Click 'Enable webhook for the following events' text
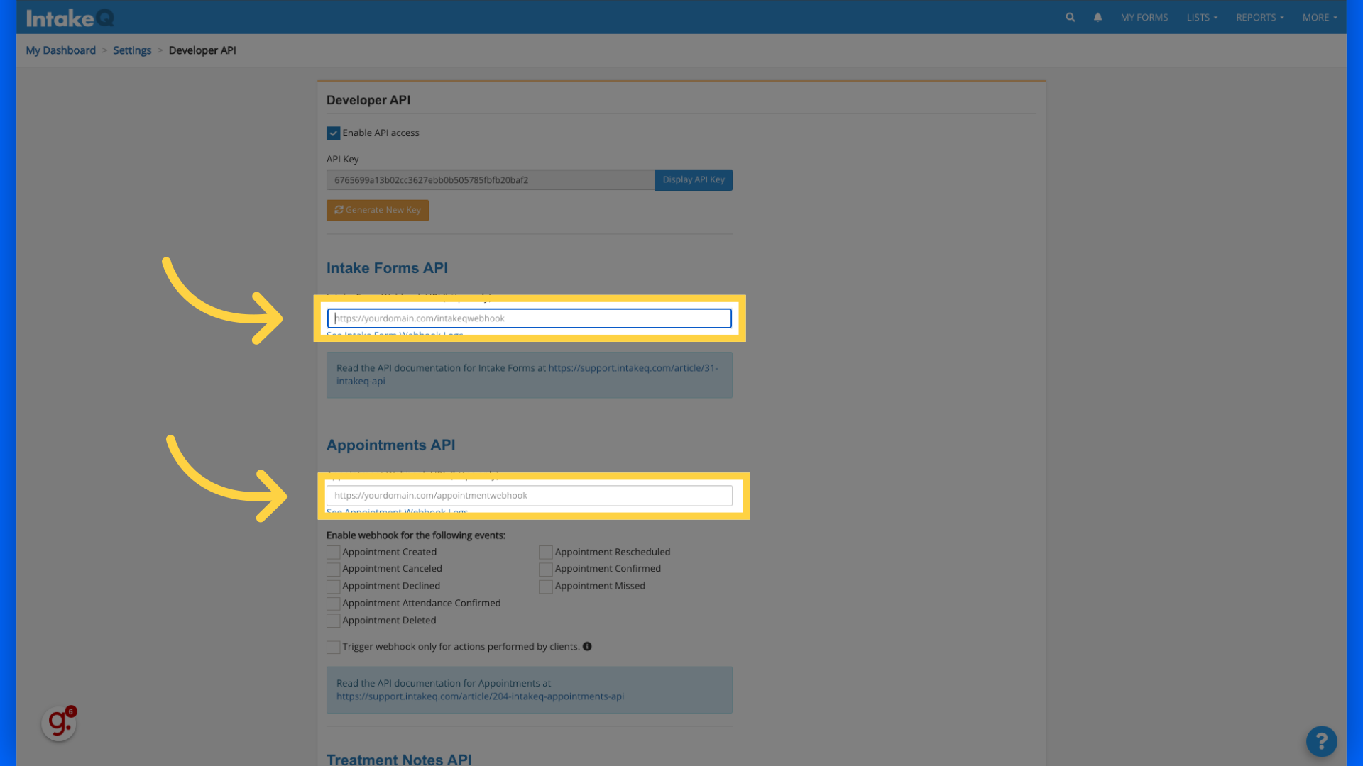Screen dimensions: 1363x766 [x=416, y=535]
